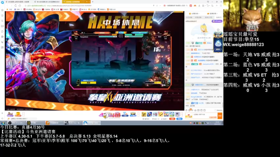Select the second ranking tab in chat panel
The height and width of the screenshot is (157, 280).
[198, 17]
